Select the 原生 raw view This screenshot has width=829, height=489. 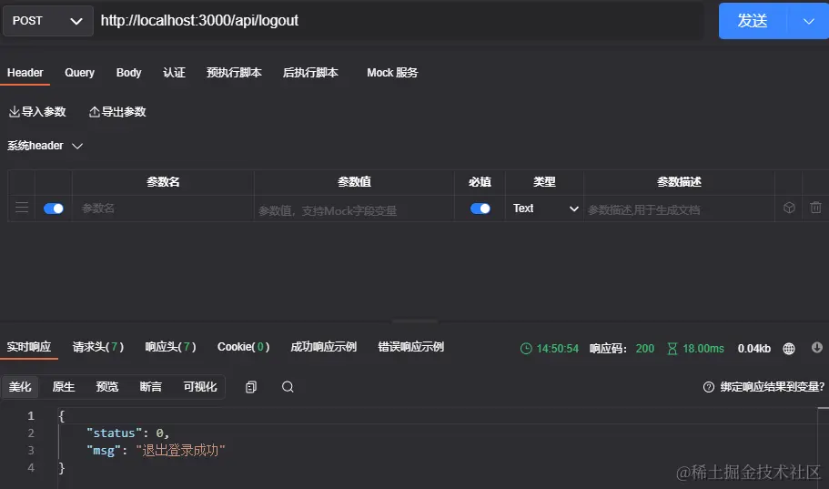click(64, 387)
